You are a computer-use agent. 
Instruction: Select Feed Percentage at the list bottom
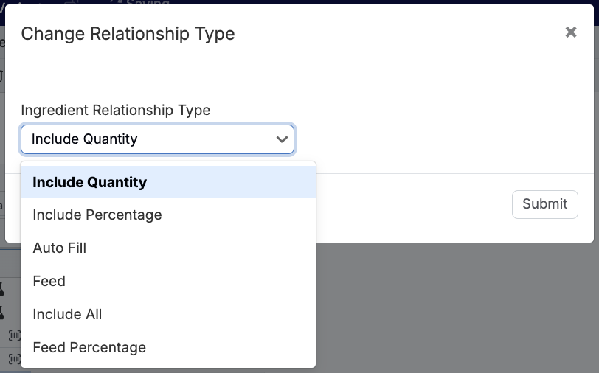89,347
